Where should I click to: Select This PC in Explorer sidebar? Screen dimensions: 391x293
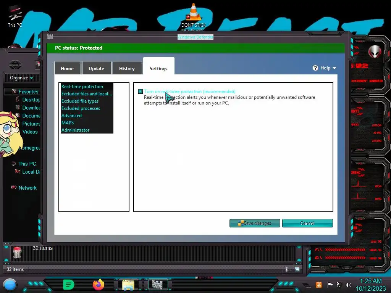click(27, 164)
